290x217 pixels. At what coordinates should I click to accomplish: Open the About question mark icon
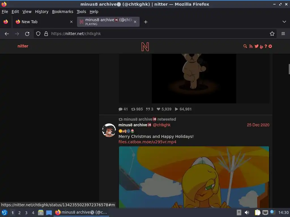point(266,46)
